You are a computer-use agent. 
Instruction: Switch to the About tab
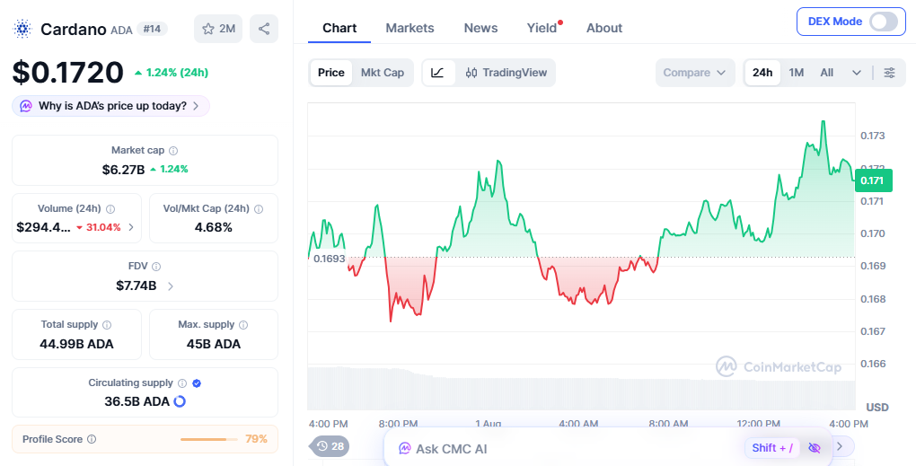tap(604, 28)
